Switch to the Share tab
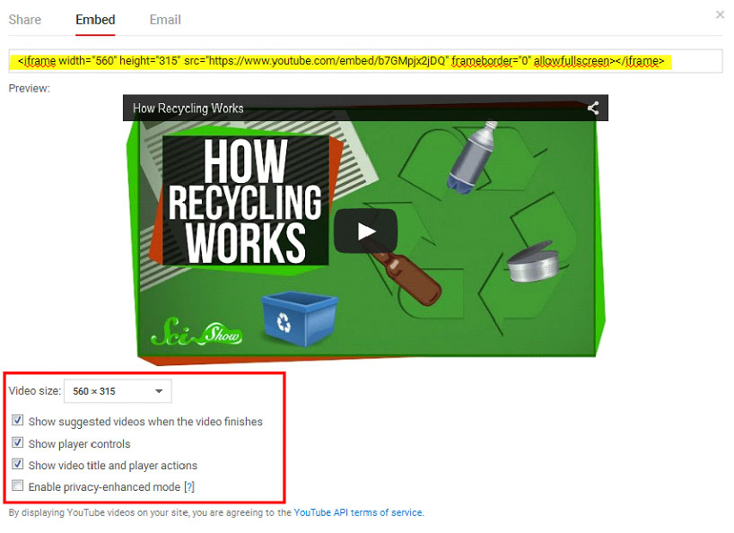This screenshot has height=533, width=734. (25, 20)
